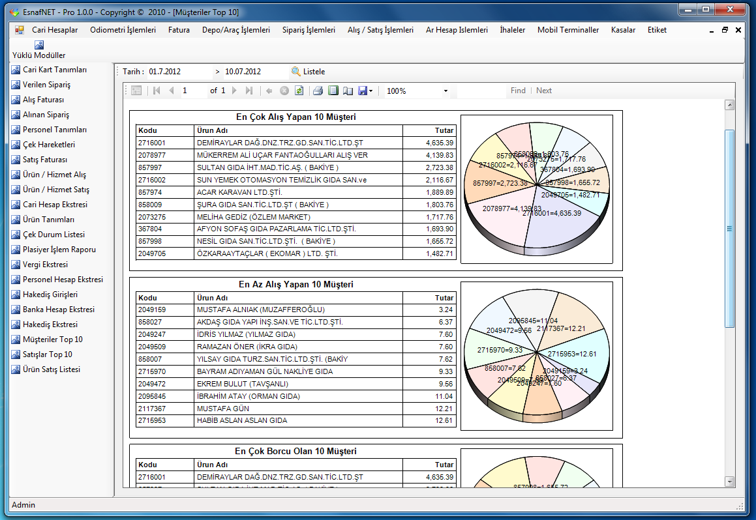Open the Verilen Sipariş module

click(x=41, y=85)
